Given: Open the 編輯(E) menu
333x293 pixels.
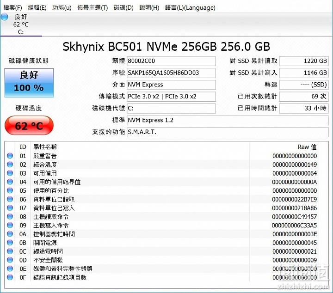Looking at the screenshot, I should [x=37, y=8].
